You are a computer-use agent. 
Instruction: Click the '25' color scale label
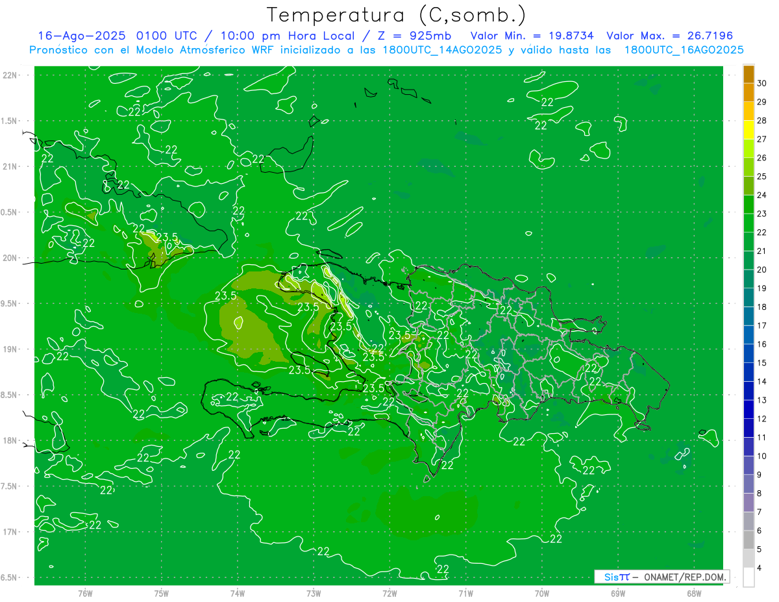(761, 177)
